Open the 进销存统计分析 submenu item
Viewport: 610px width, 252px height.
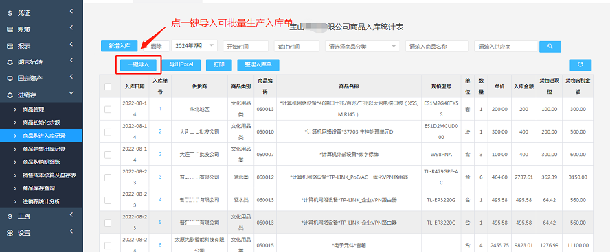[41, 201]
